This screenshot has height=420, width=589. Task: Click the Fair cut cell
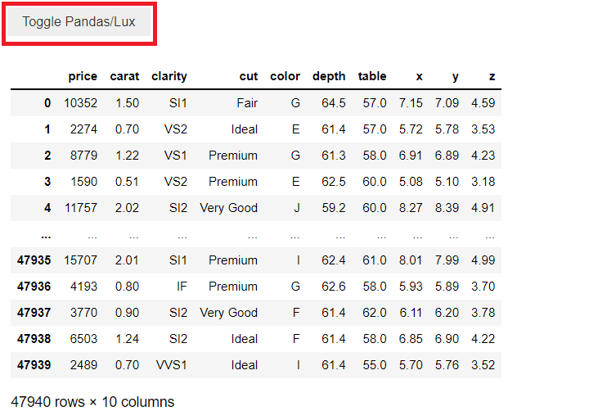pos(247,103)
